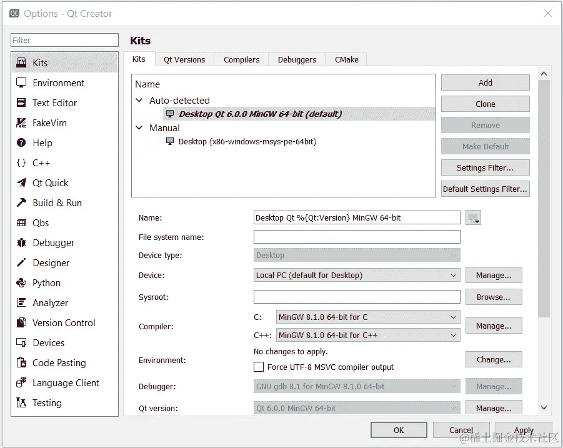Focus the Filter search field
This screenshot has width=563, height=448.
click(64, 40)
